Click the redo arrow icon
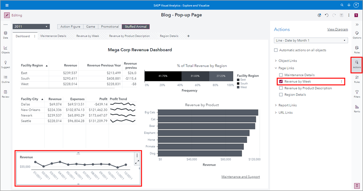The width and height of the screenshot is (363, 191). (x=334, y=15)
